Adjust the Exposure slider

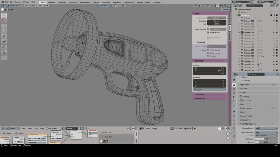coord(266,139)
